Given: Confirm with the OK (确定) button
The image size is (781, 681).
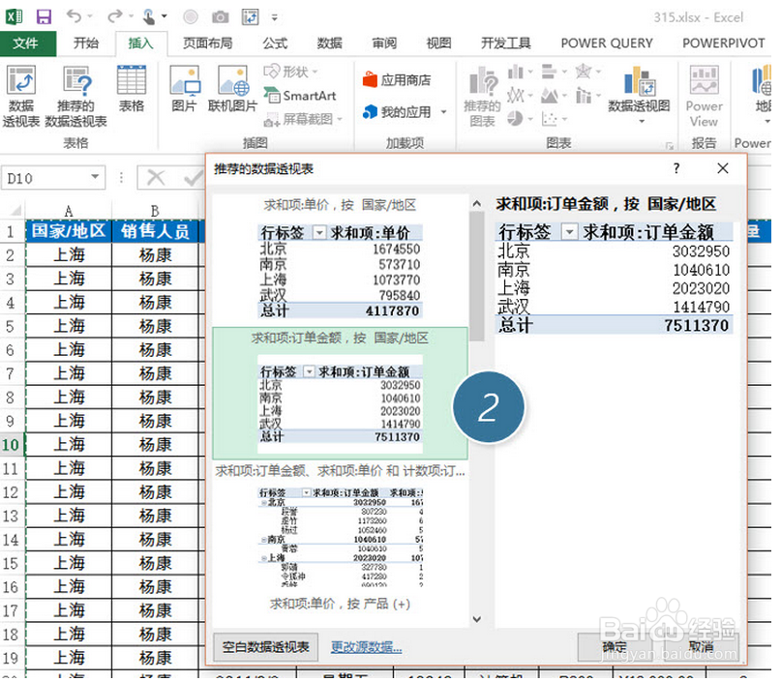Looking at the screenshot, I should click(x=615, y=646).
